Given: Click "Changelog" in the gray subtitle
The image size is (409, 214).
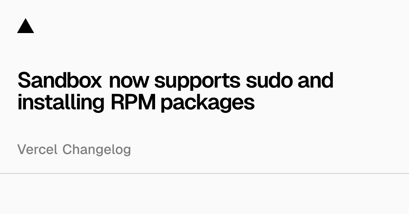Looking at the screenshot, I should [x=96, y=150].
